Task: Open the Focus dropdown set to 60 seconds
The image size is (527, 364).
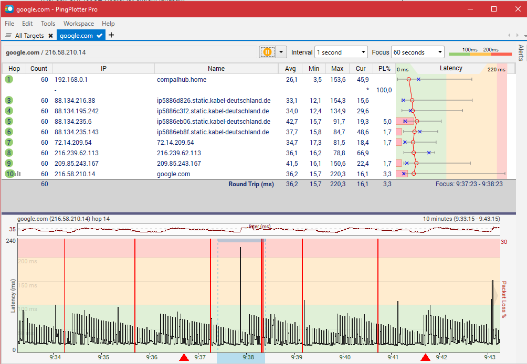Action: 418,52
